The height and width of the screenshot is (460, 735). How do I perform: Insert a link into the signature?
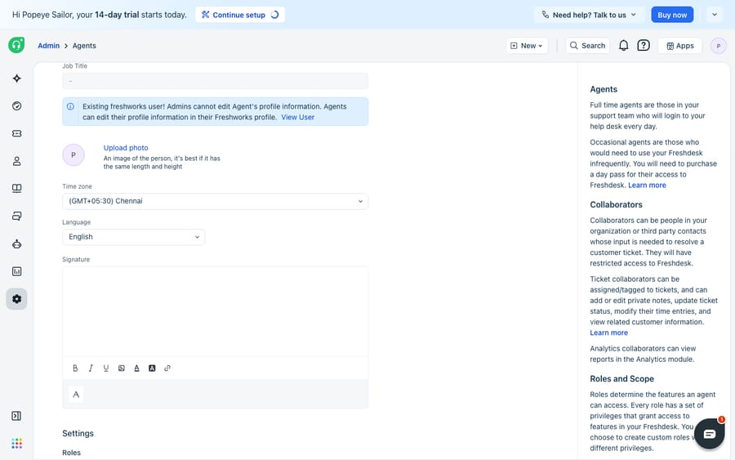(167, 368)
